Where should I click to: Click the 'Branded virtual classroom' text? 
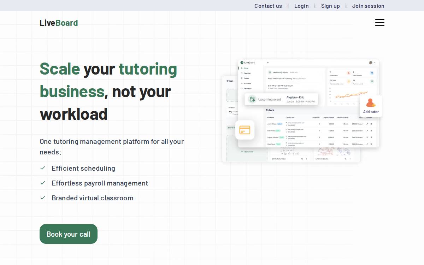[93, 198]
